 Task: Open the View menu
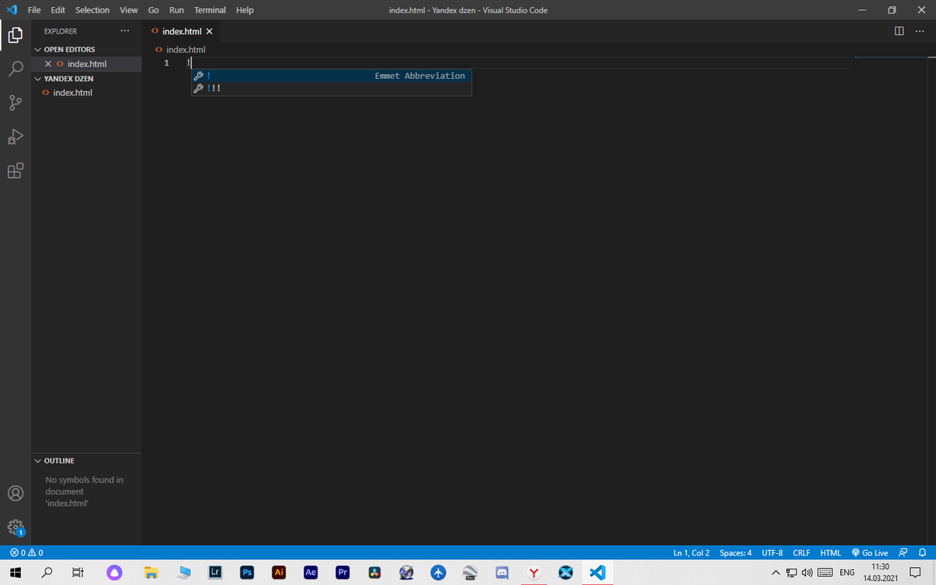click(x=129, y=10)
